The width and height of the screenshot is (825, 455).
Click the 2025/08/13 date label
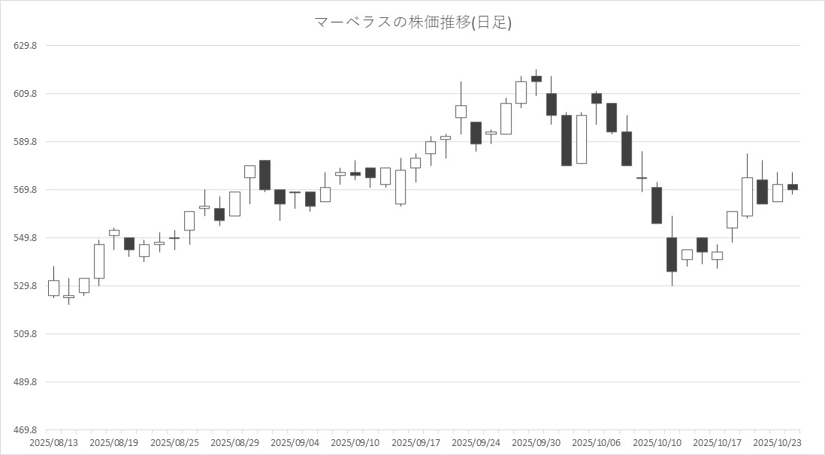pos(53,443)
